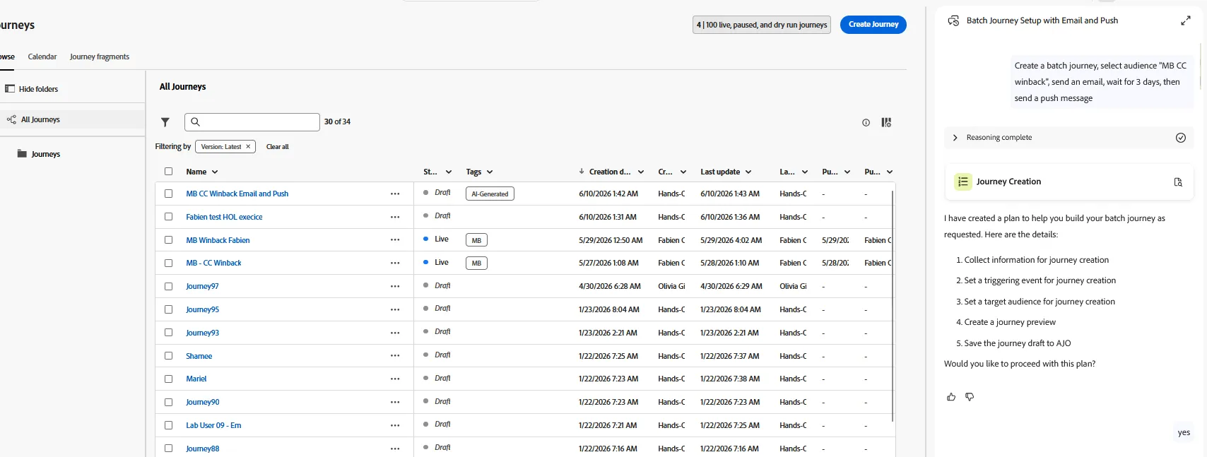
Task: Open the Journey Creation document icon
Action: click(x=1178, y=182)
